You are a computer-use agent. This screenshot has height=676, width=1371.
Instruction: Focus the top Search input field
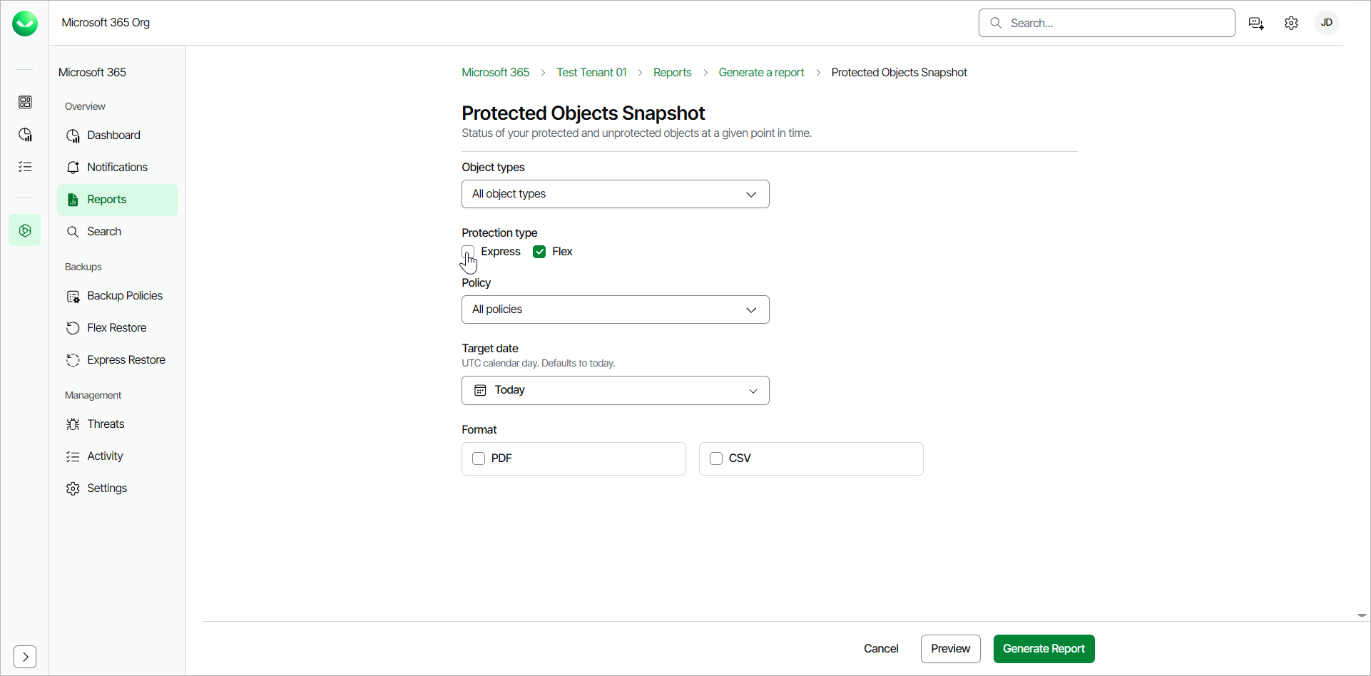click(x=1106, y=23)
